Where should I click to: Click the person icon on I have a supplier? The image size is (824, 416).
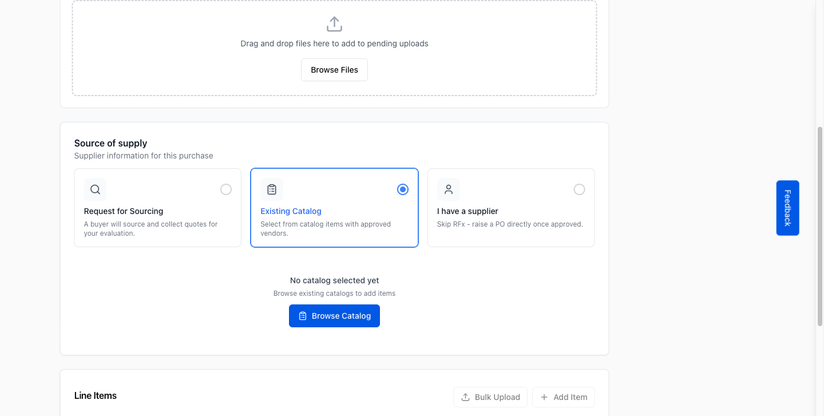tap(449, 189)
